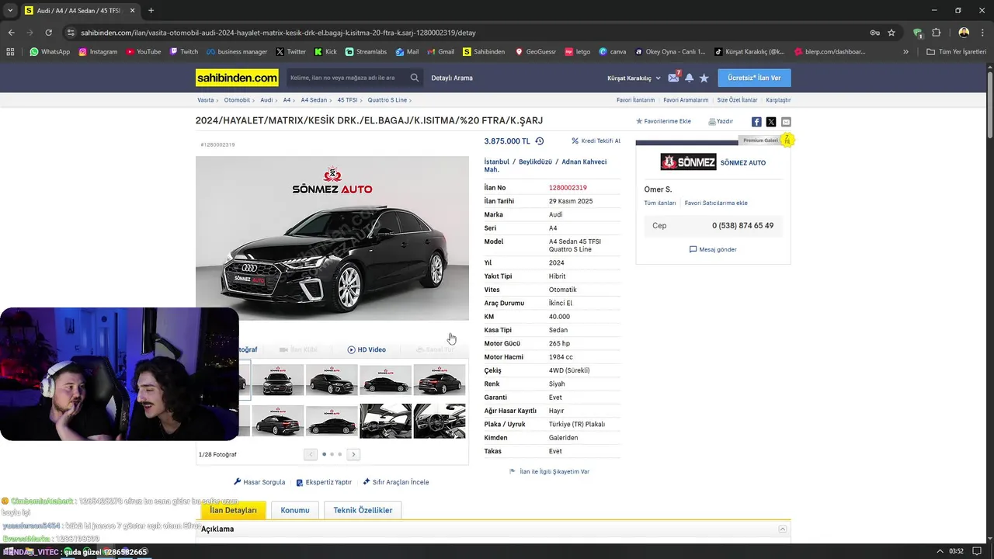
Task: Click the Sönmez Auto store logo
Action: click(688, 162)
